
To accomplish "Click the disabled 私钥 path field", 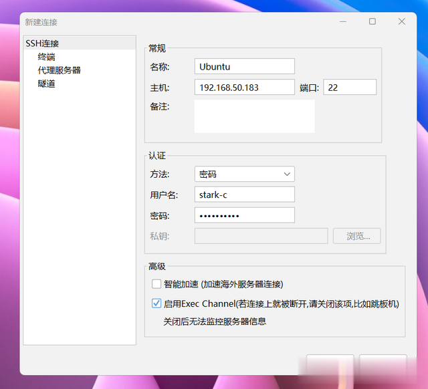I will [x=261, y=236].
